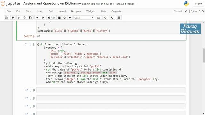Go to the Jupyter home logo
The width and height of the screenshot is (205, 115).
coord(11,4)
